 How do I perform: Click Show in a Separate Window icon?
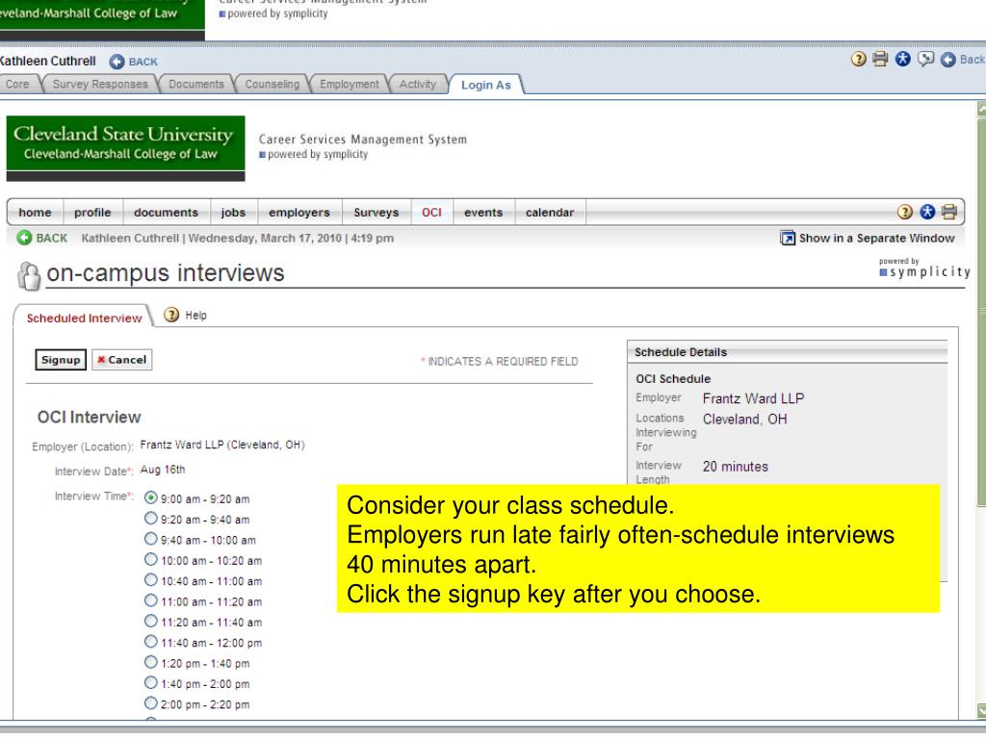click(x=788, y=238)
